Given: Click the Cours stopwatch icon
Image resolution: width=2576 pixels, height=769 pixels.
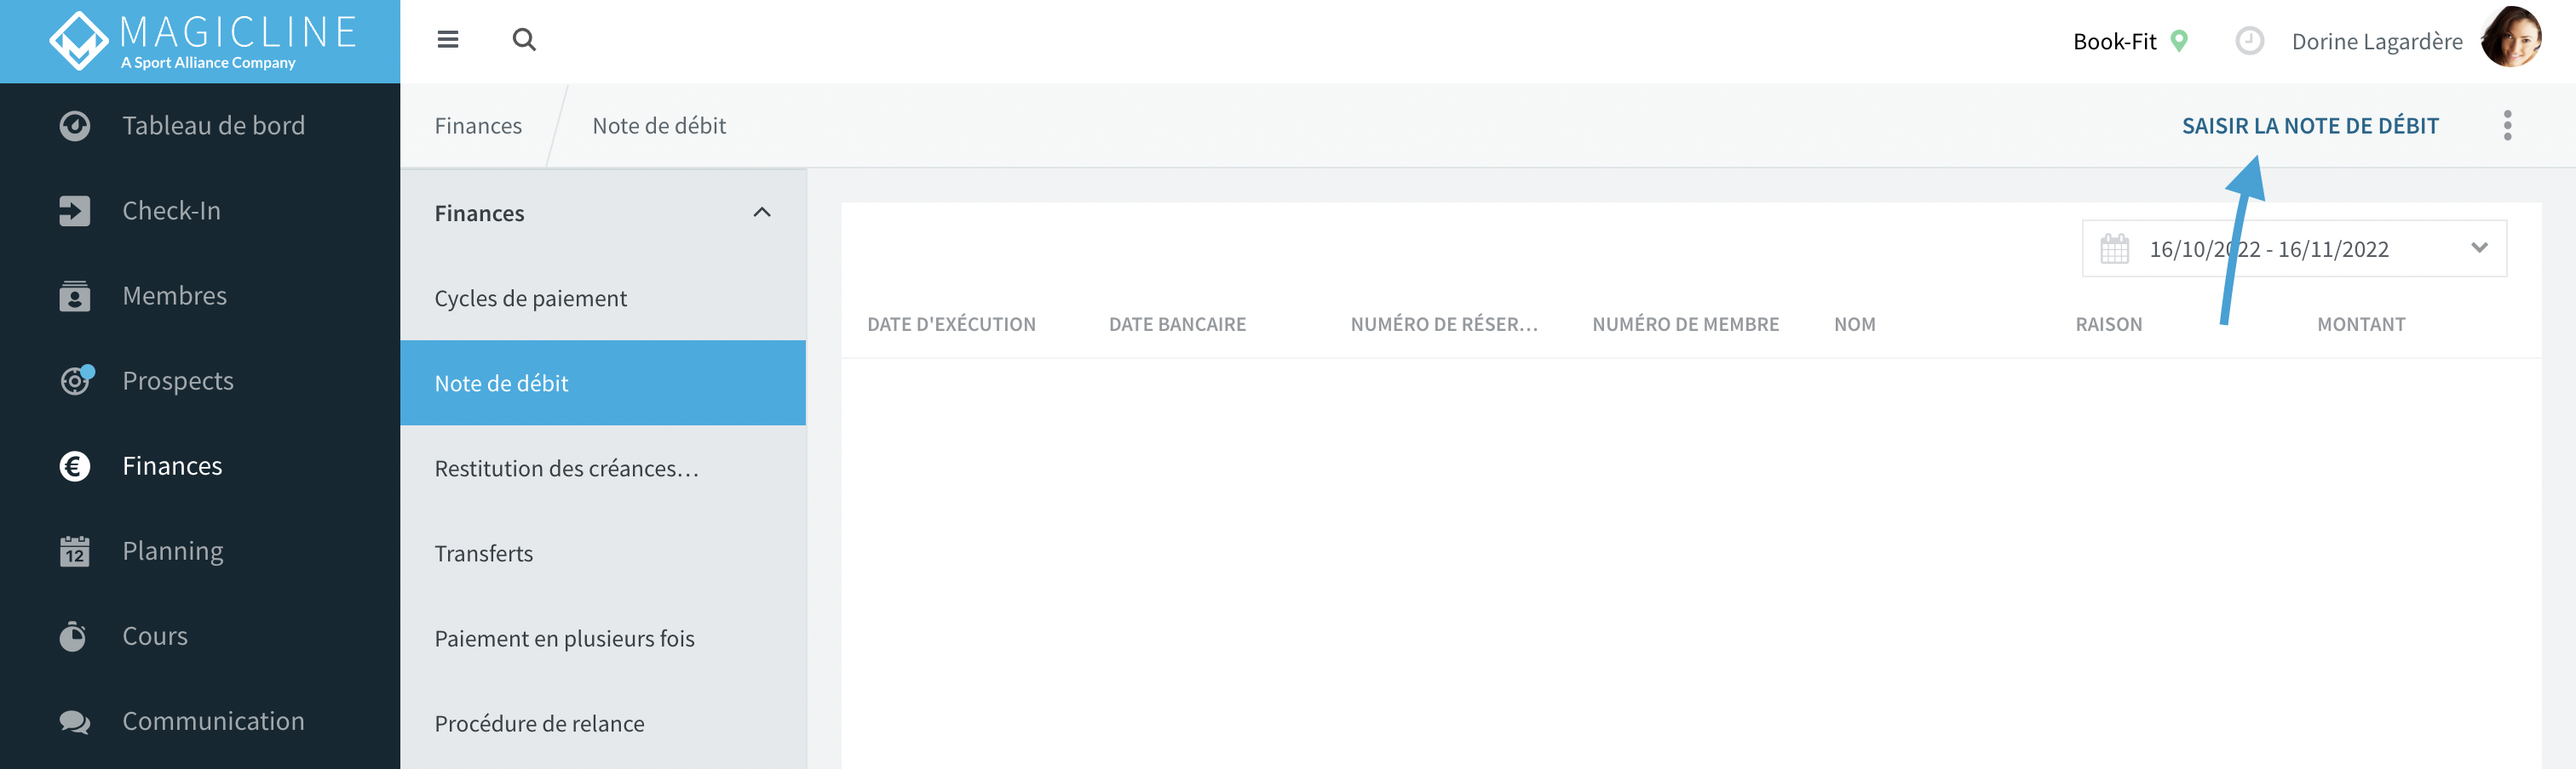Looking at the screenshot, I should pos(73,636).
